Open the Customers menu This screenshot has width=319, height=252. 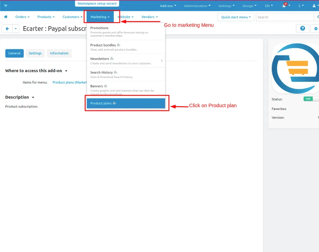[73, 17]
